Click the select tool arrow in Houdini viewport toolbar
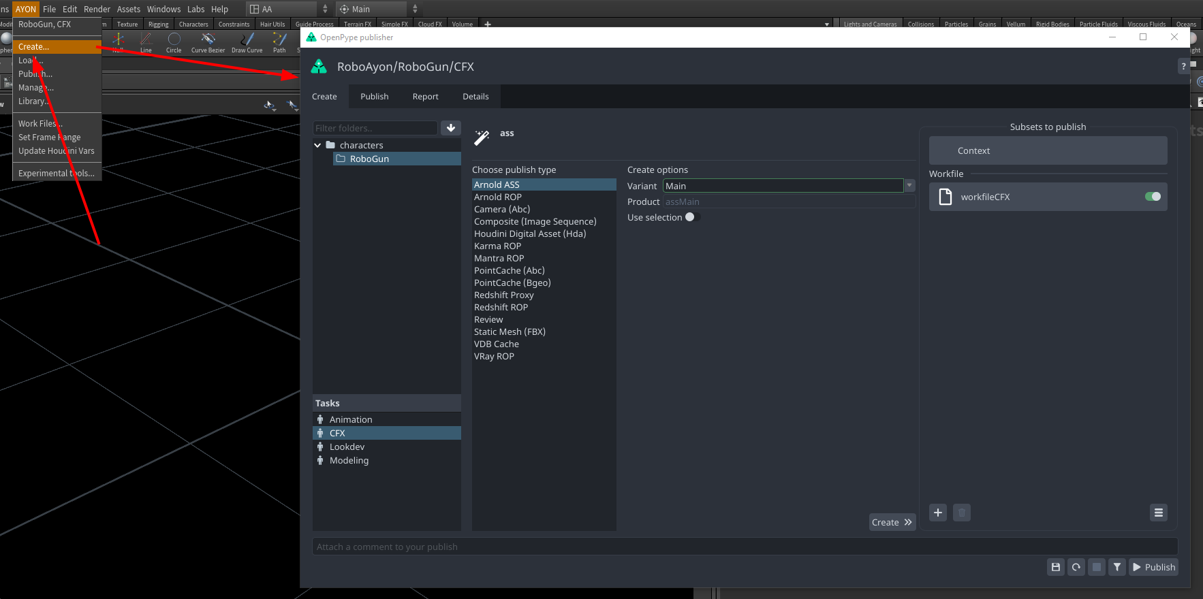 point(270,106)
